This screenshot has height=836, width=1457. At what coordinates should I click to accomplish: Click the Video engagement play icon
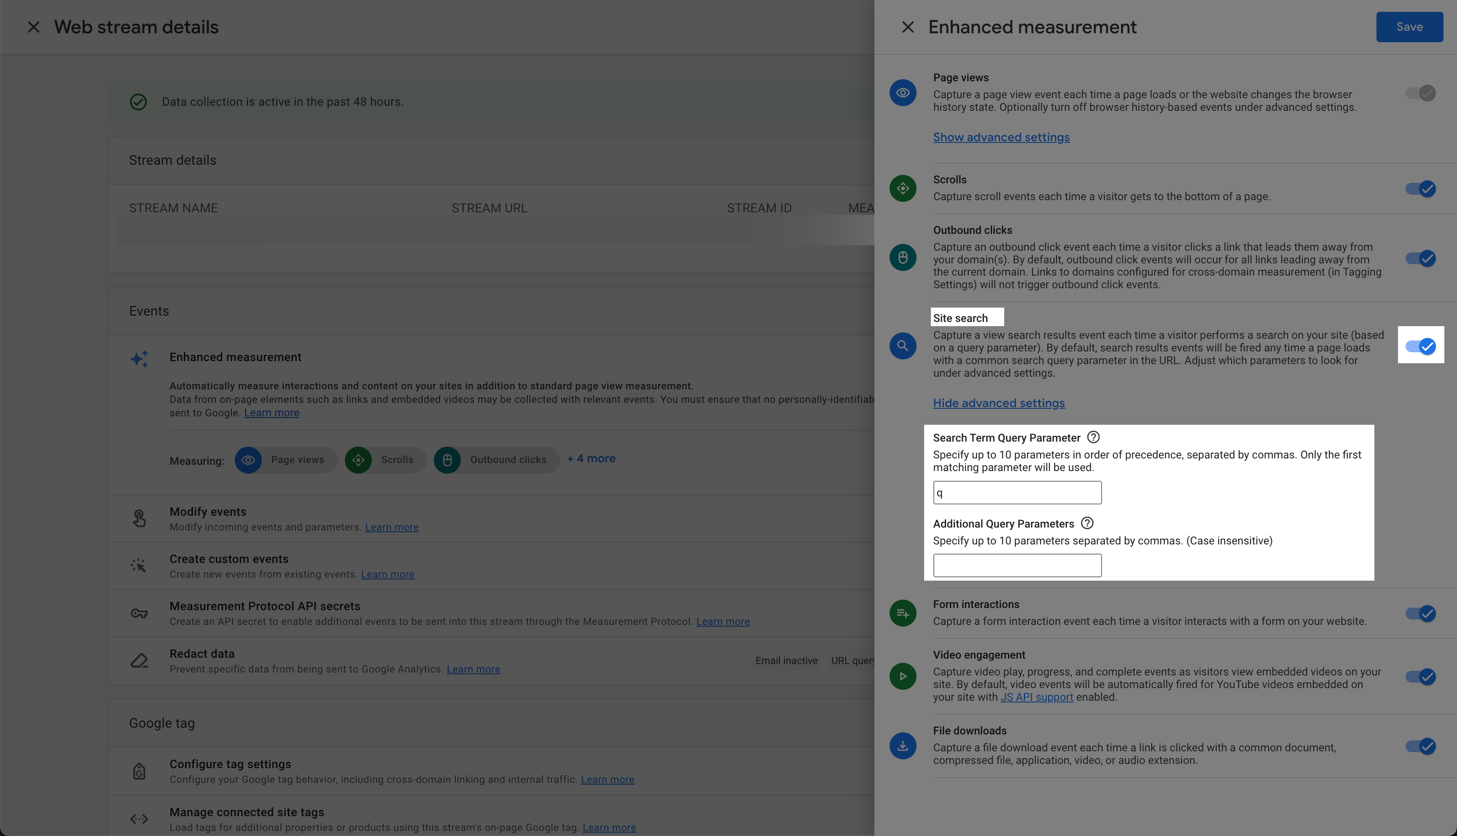tap(903, 676)
